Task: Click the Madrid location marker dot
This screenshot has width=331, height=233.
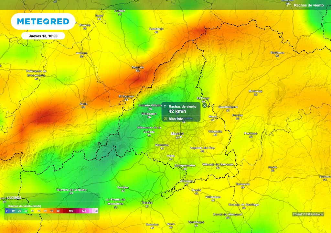Action: [x=181, y=137]
